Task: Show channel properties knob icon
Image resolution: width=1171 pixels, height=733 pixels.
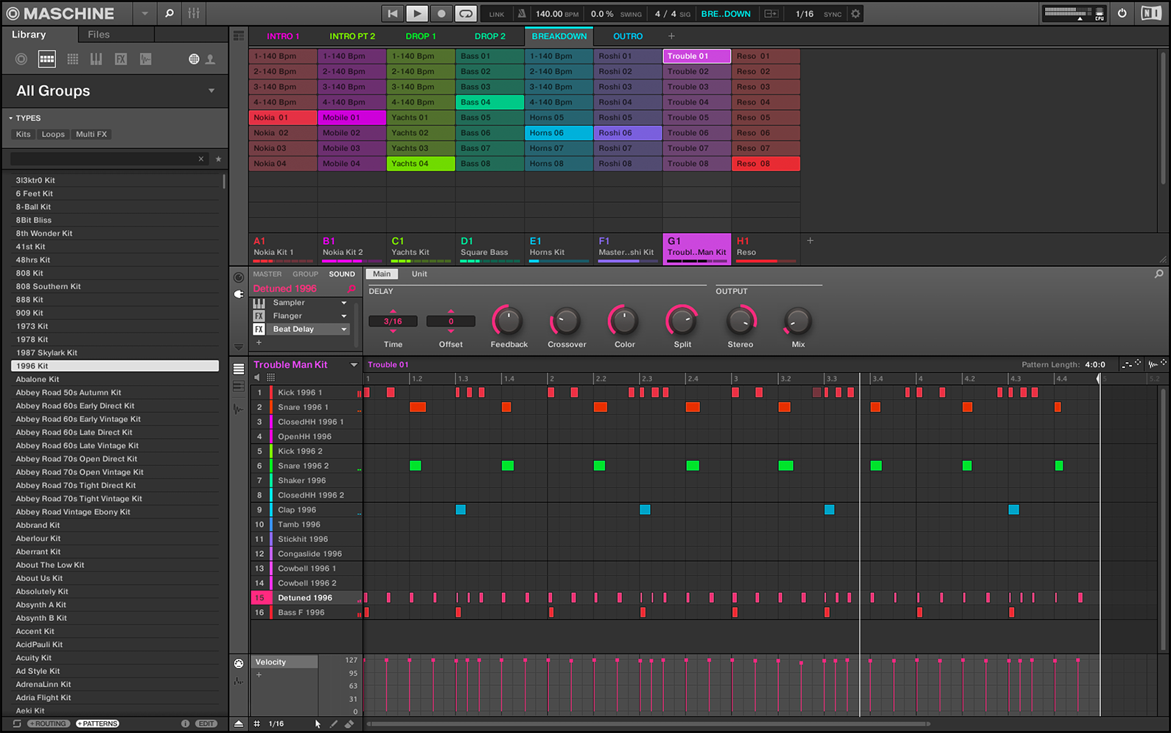Action: click(x=239, y=277)
